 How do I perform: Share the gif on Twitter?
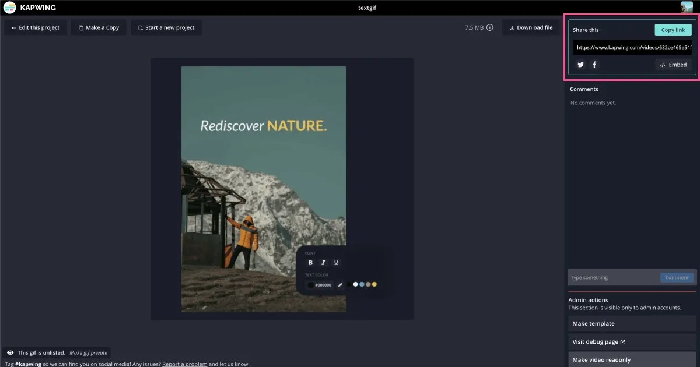click(580, 65)
